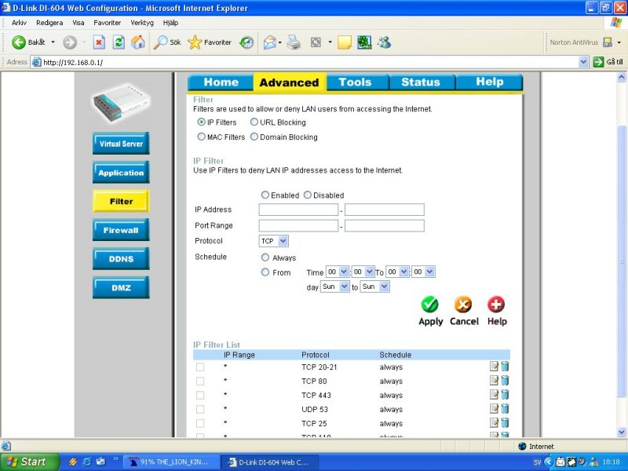Click the red Help plus icon
This screenshot has width=628, height=471.
point(496,305)
